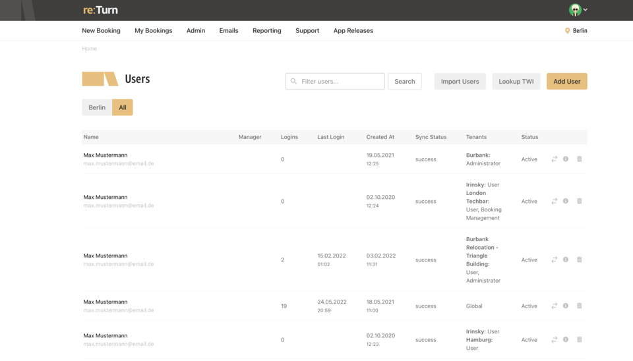Click the Sync Status column header

pos(431,137)
